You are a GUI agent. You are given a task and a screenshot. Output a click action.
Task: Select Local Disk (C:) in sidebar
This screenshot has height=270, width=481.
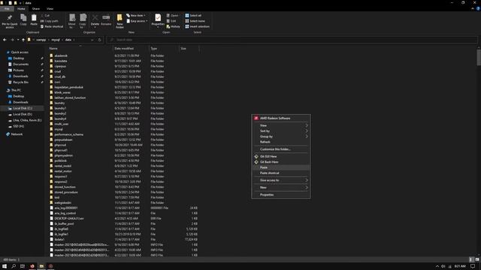point(23,108)
